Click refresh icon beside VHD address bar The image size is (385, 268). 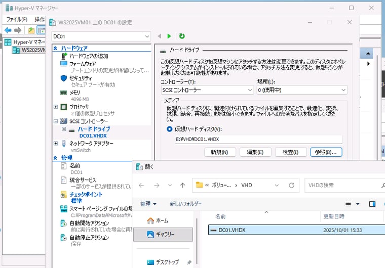pos(291,186)
